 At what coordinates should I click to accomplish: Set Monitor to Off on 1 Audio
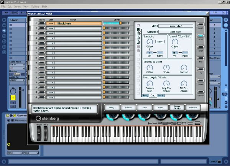[x=23, y=74]
